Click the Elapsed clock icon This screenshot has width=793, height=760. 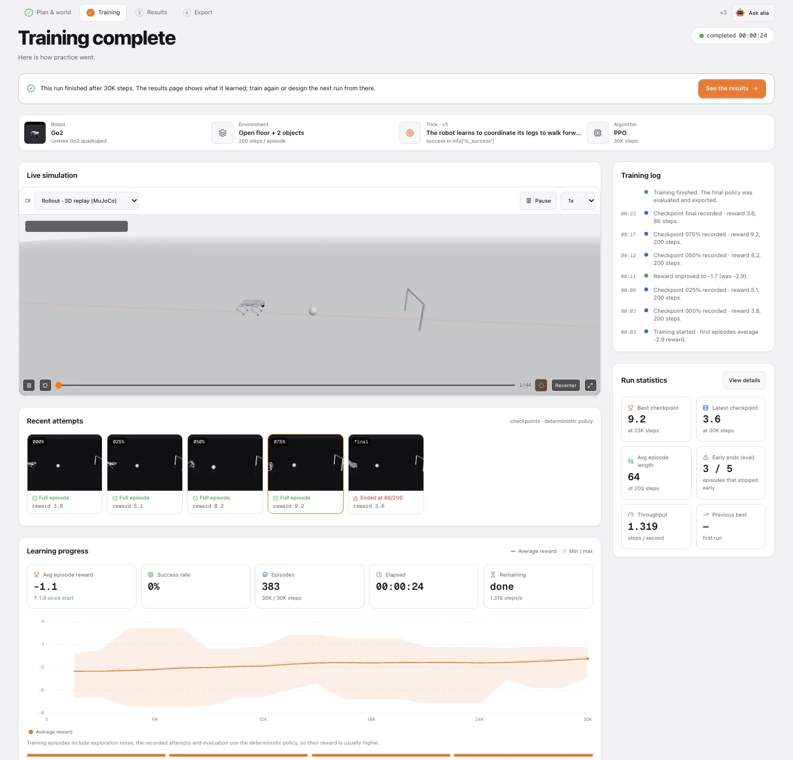379,575
